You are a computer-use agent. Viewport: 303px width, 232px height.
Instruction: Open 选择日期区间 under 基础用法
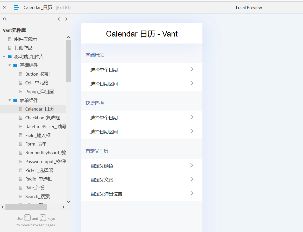click(142, 84)
